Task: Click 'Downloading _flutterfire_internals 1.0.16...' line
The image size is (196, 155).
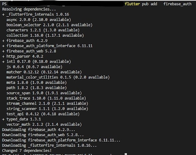Action: pos(49,145)
